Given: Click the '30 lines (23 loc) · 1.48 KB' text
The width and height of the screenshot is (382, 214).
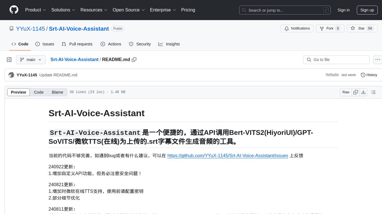Looking at the screenshot, I should [97, 92].
